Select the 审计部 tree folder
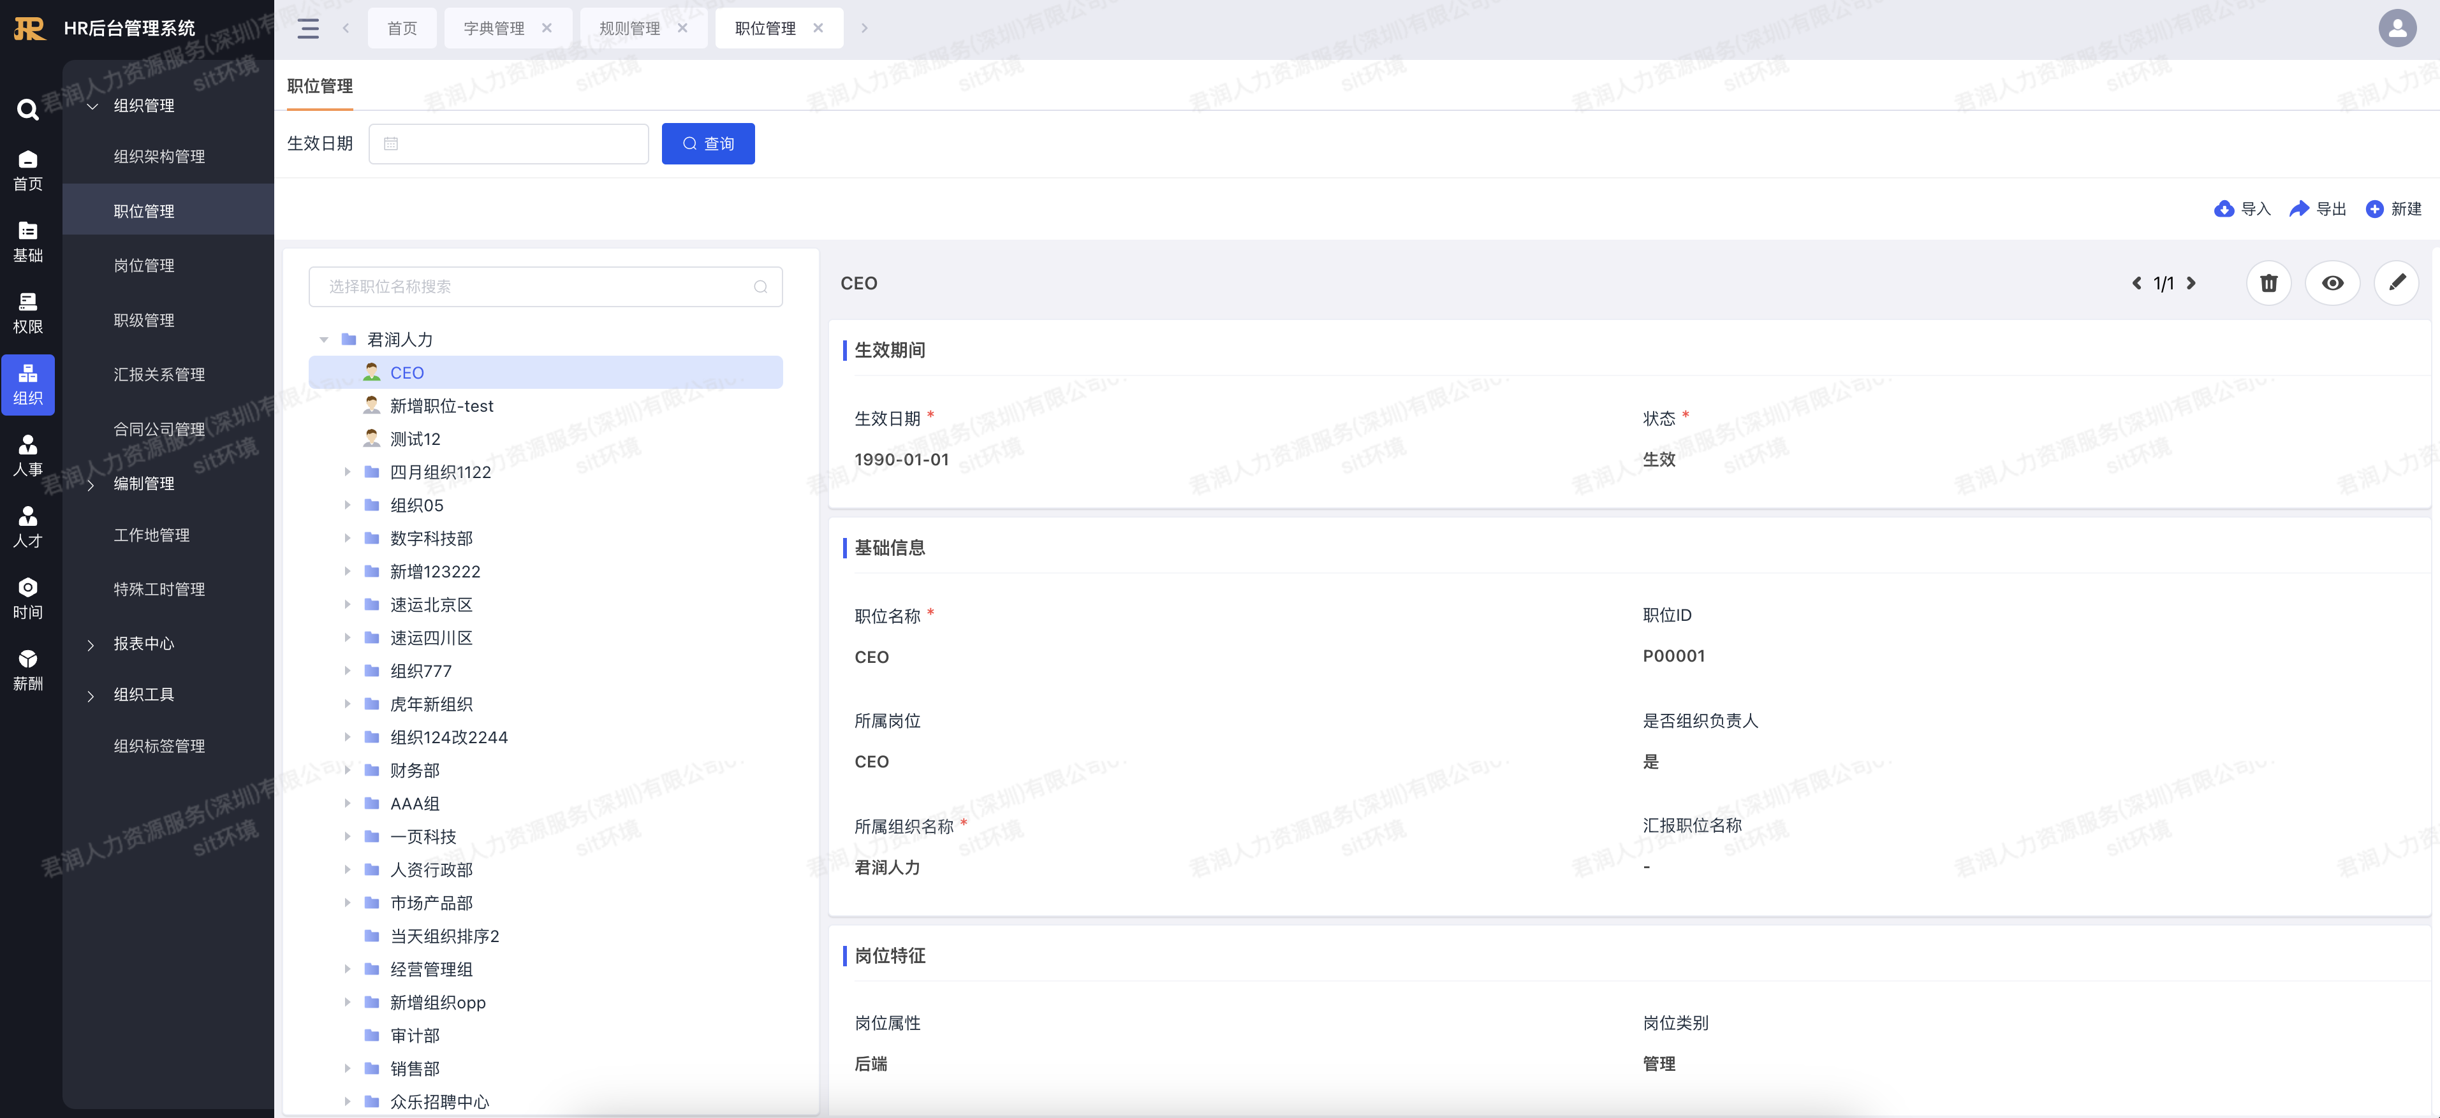Image resolution: width=2440 pixels, height=1118 pixels. pos(415,1036)
